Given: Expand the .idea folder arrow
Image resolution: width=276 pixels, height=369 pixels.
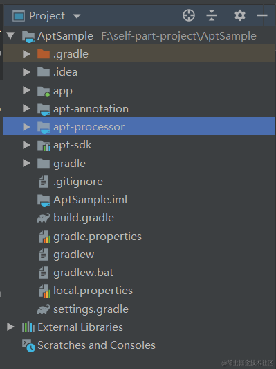Looking at the screenshot, I should (26, 72).
